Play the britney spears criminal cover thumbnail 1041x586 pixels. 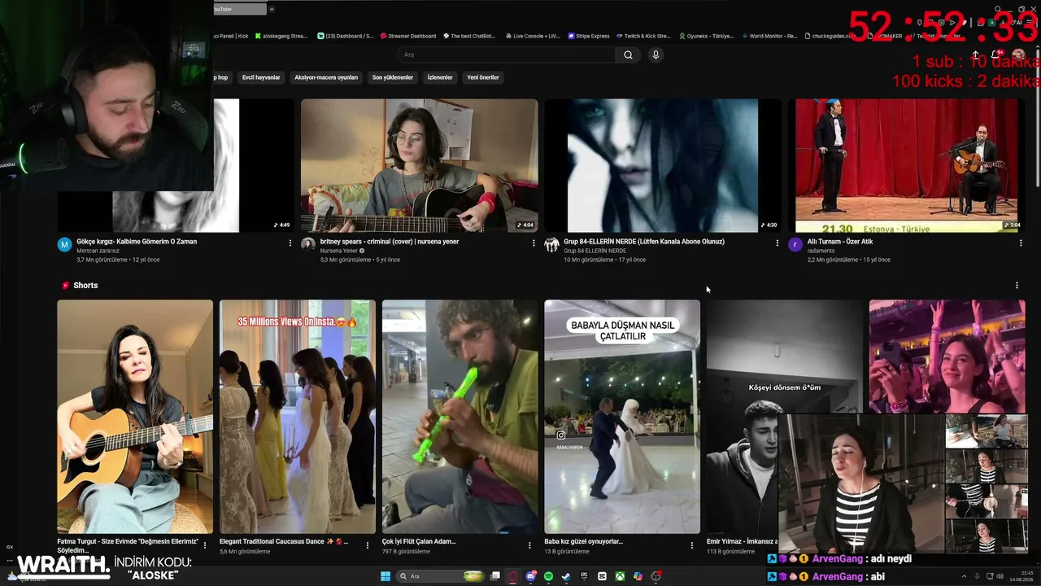[419, 165]
